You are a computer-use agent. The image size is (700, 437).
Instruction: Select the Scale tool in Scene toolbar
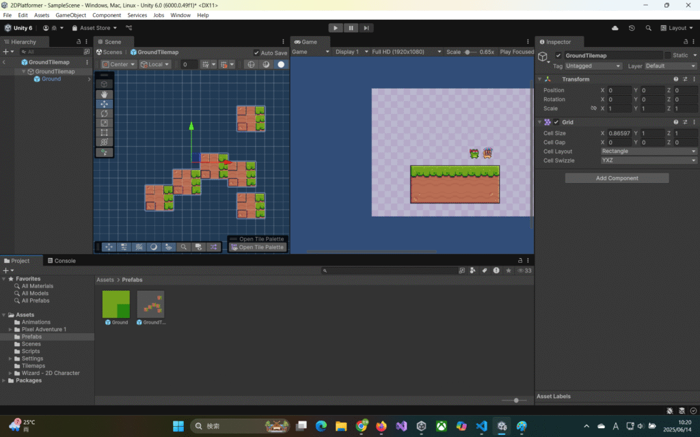coord(104,123)
